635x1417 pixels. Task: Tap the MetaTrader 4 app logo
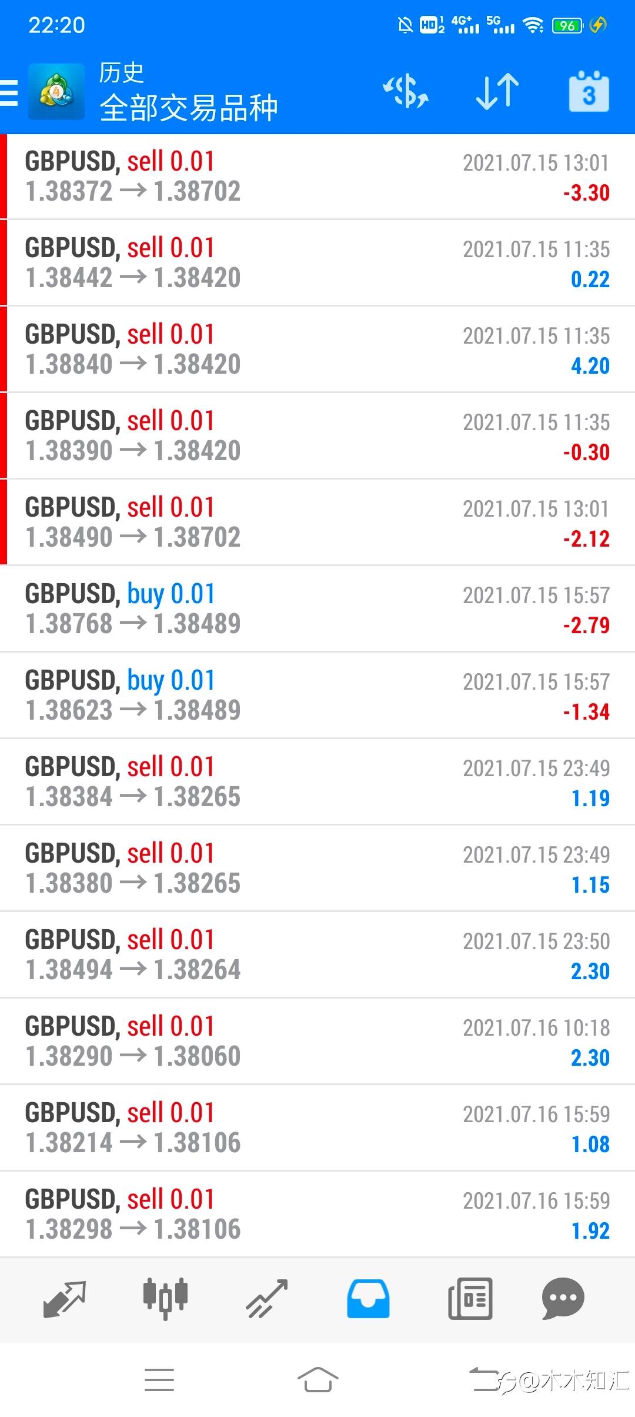point(56,92)
